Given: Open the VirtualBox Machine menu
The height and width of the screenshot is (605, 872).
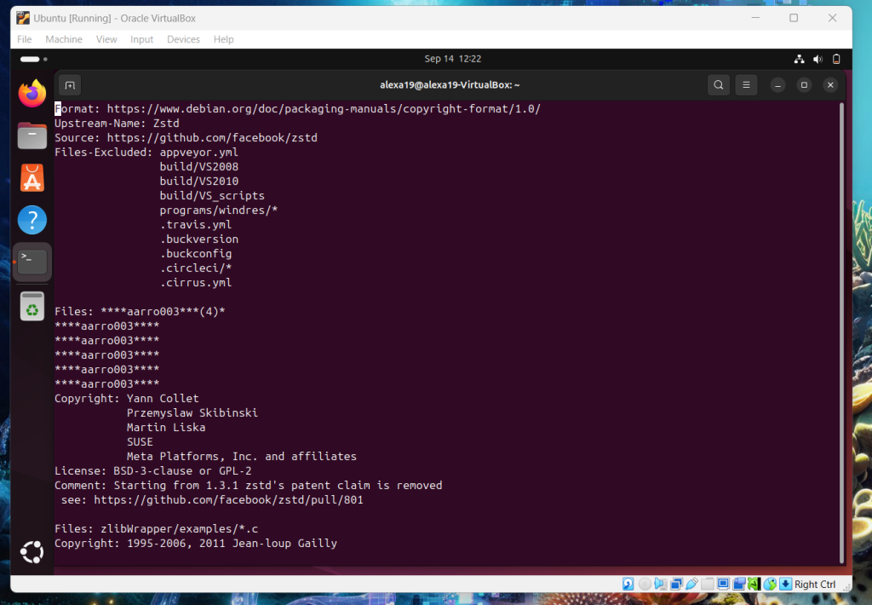Looking at the screenshot, I should point(64,39).
